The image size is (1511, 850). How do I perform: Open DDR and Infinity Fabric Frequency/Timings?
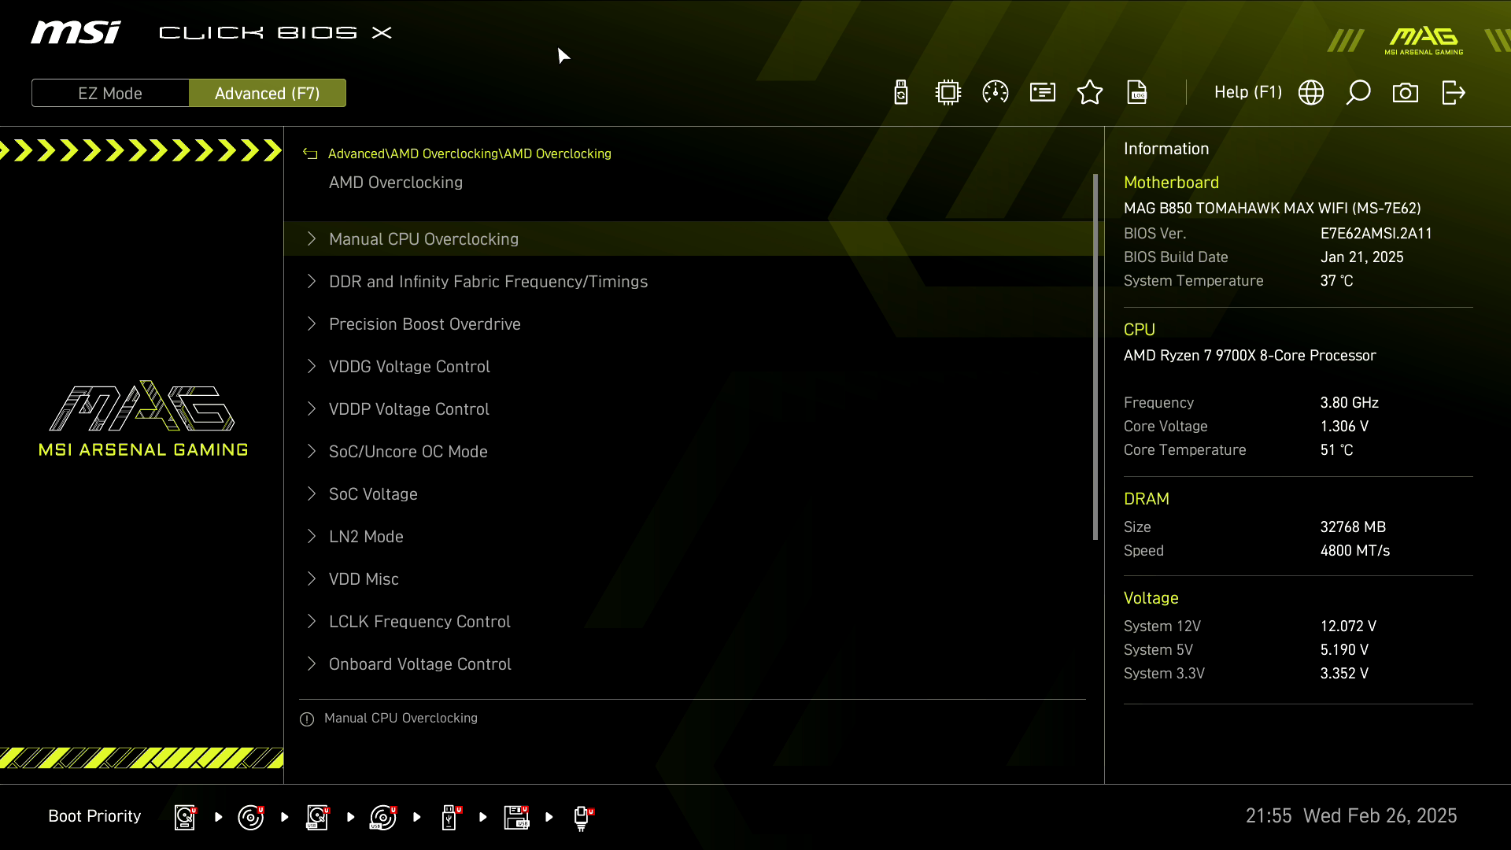[x=488, y=281]
